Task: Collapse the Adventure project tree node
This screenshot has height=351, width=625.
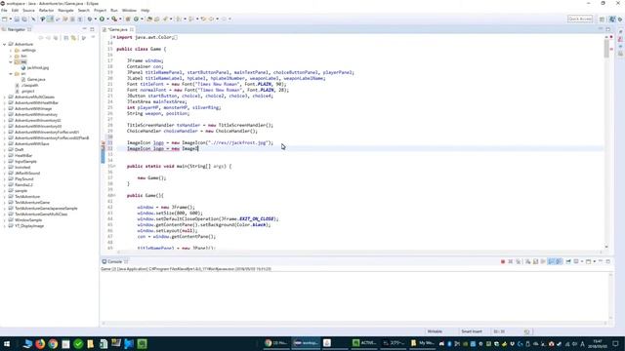Action: click(5, 44)
